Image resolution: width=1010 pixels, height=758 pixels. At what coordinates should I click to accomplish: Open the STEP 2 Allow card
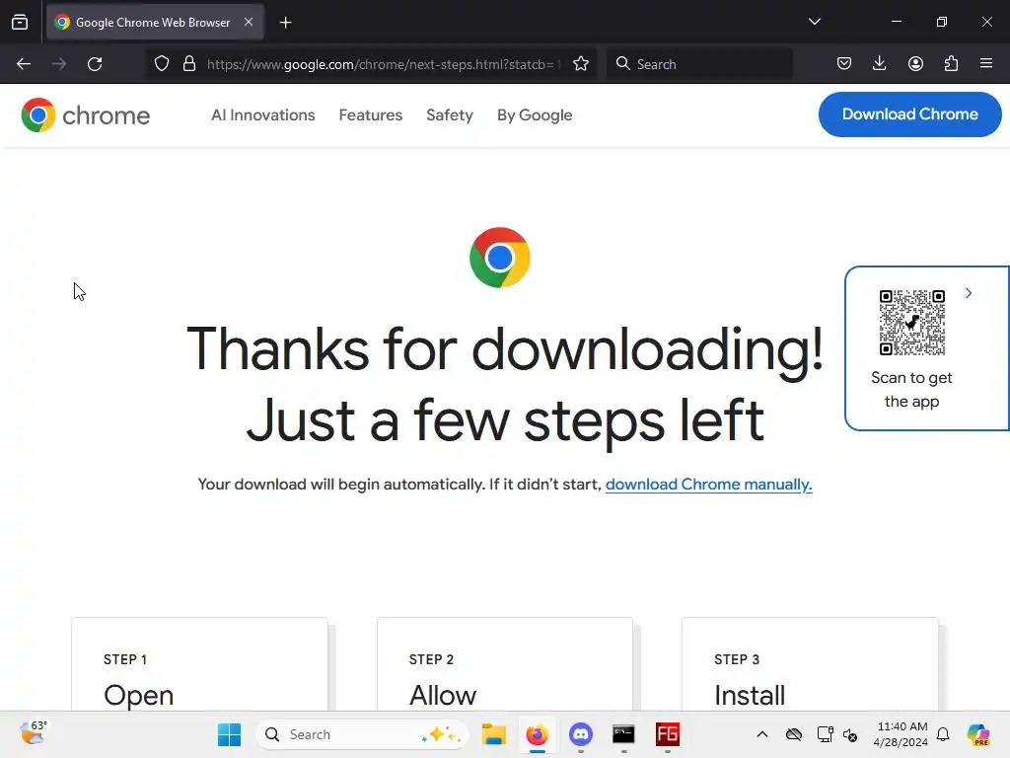click(x=505, y=664)
